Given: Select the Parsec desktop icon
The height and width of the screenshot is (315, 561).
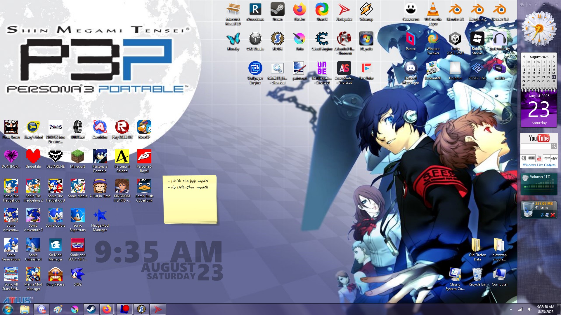Looking at the screenshot, I should pos(411,41).
